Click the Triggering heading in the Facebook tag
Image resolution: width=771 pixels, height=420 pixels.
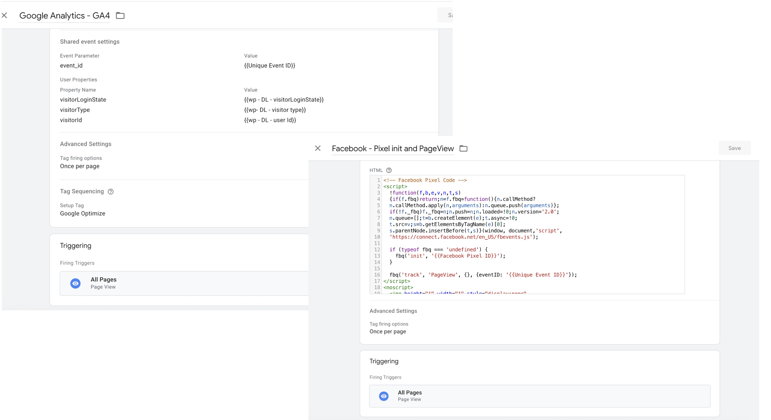coord(384,361)
